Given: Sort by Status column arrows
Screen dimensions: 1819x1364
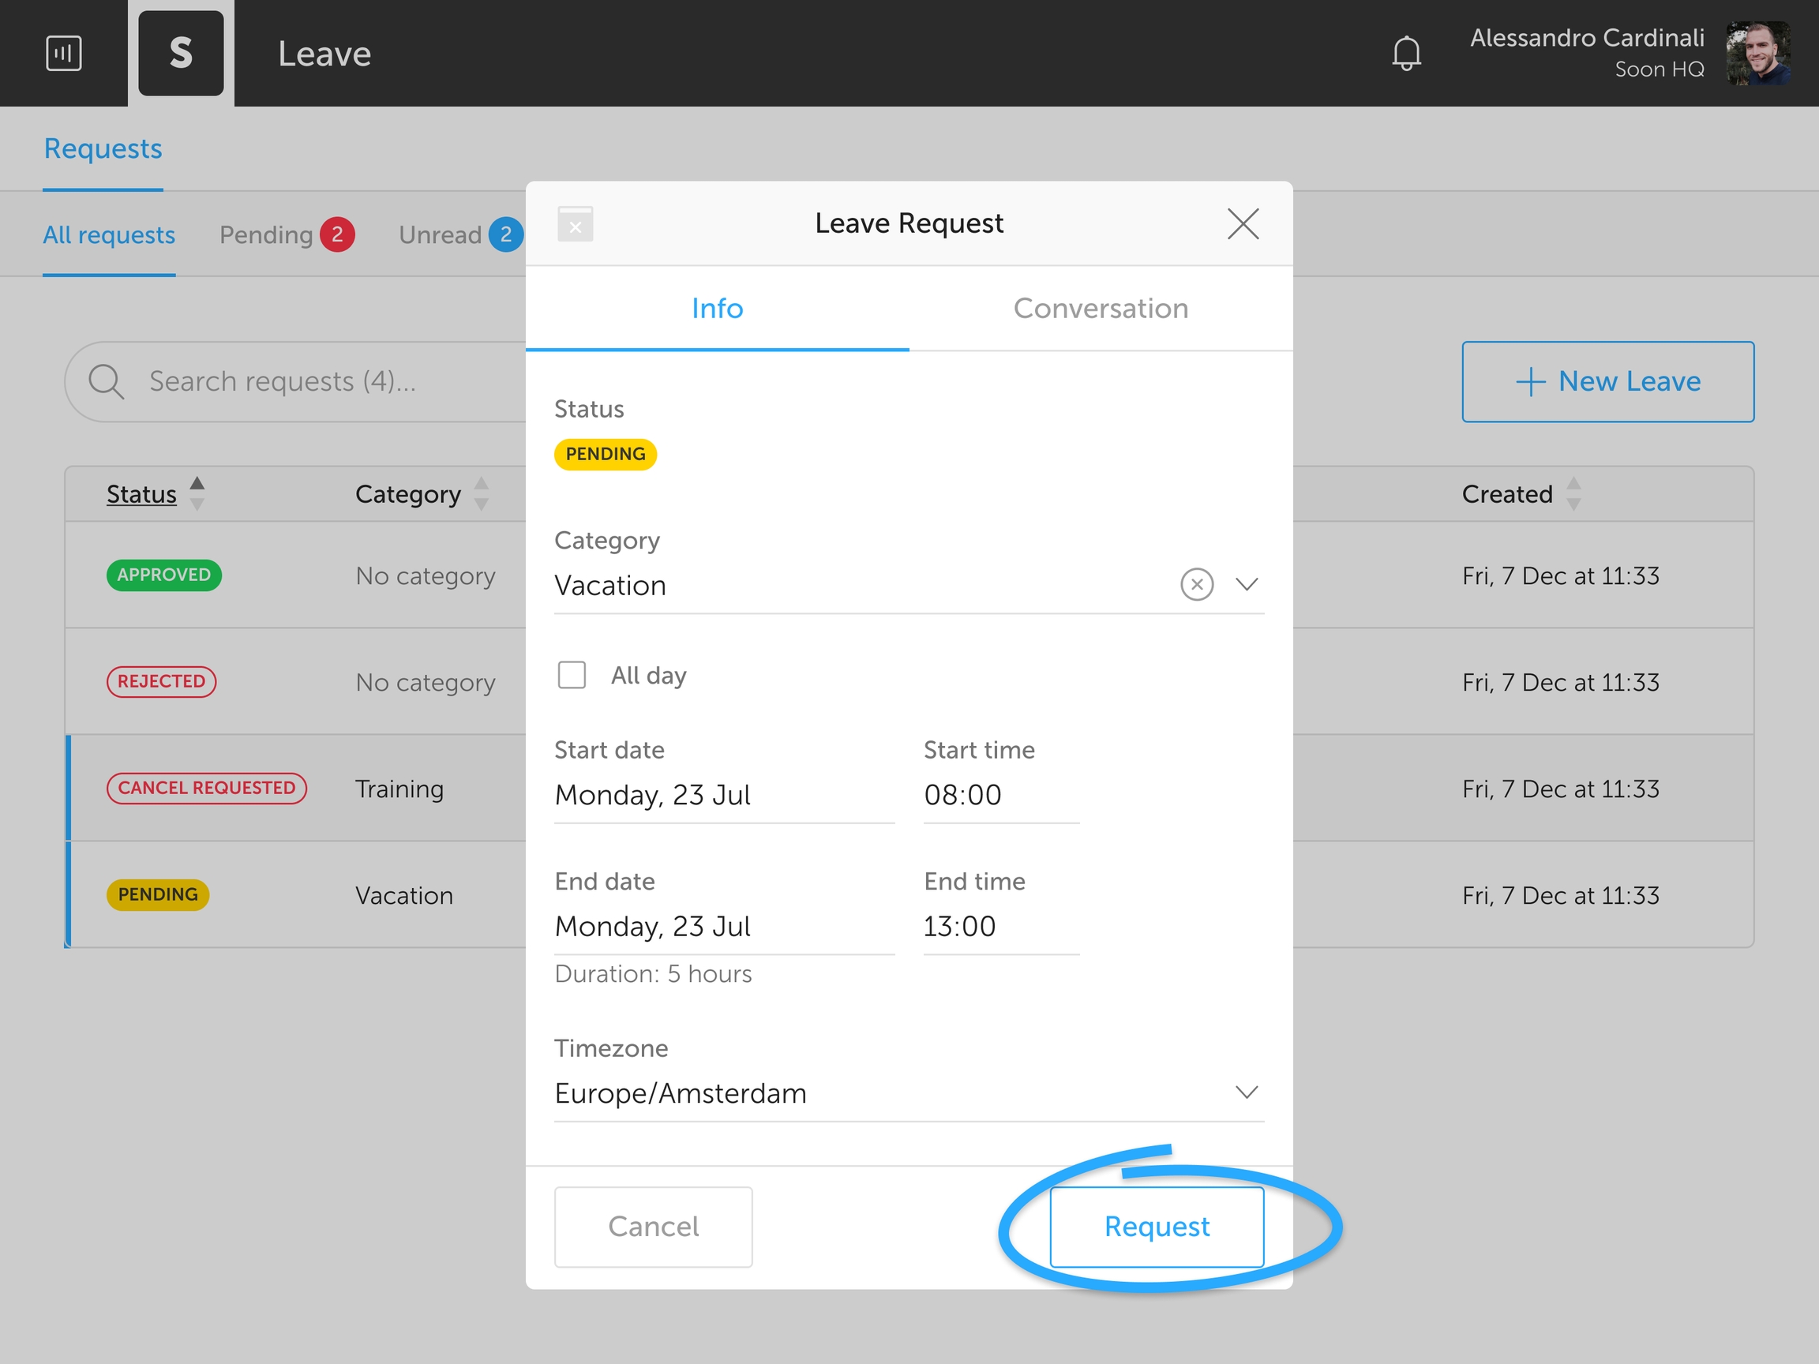Looking at the screenshot, I should [197, 493].
